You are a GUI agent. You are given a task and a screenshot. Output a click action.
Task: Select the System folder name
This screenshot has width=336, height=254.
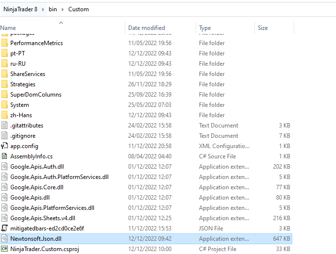pyautogui.click(x=20, y=105)
